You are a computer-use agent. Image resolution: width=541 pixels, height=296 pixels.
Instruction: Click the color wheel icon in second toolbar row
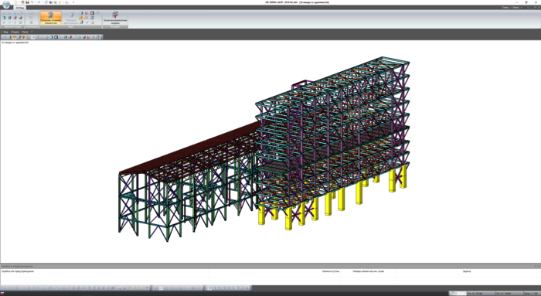coord(47,37)
